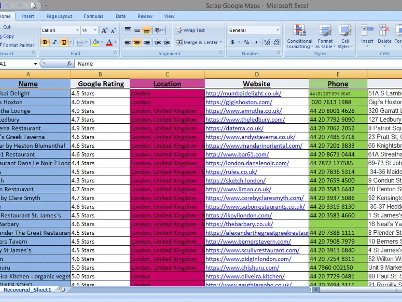This screenshot has height=302, width=402.
Task: Click in the formula bar showing Name
Action: [x=238, y=64]
